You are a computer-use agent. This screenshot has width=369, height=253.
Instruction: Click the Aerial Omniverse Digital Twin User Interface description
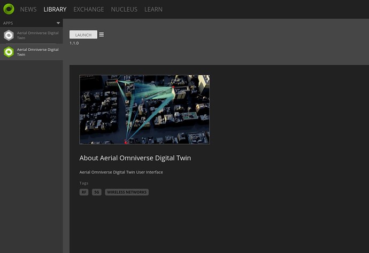click(121, 172)
